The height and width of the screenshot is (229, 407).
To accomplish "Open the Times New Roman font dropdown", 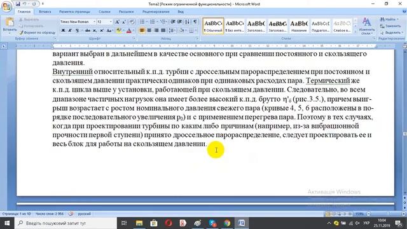I will [x=94, y=22].
